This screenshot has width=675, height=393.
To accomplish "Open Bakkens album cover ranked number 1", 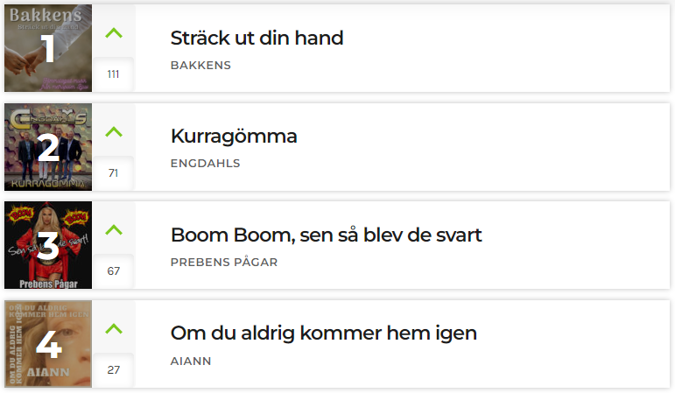I will (x=48, y=48).
